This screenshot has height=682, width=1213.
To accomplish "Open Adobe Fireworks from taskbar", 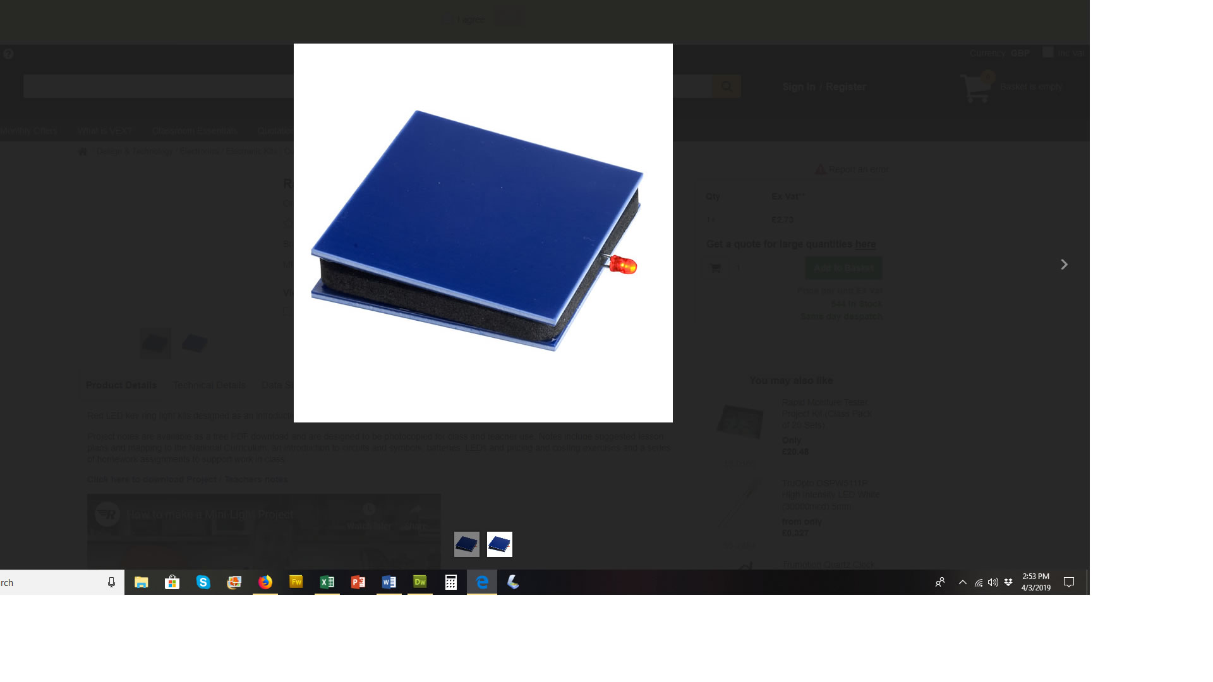I will [x=296, y=582].
